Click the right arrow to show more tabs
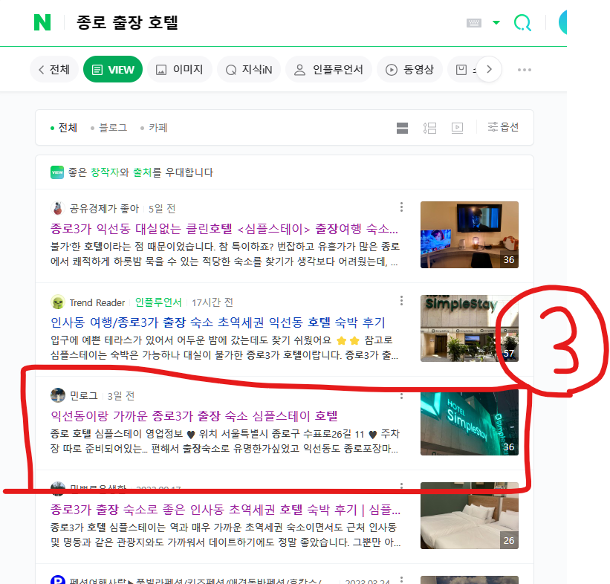The image size is (610, 584). click(x=489, y=70)
